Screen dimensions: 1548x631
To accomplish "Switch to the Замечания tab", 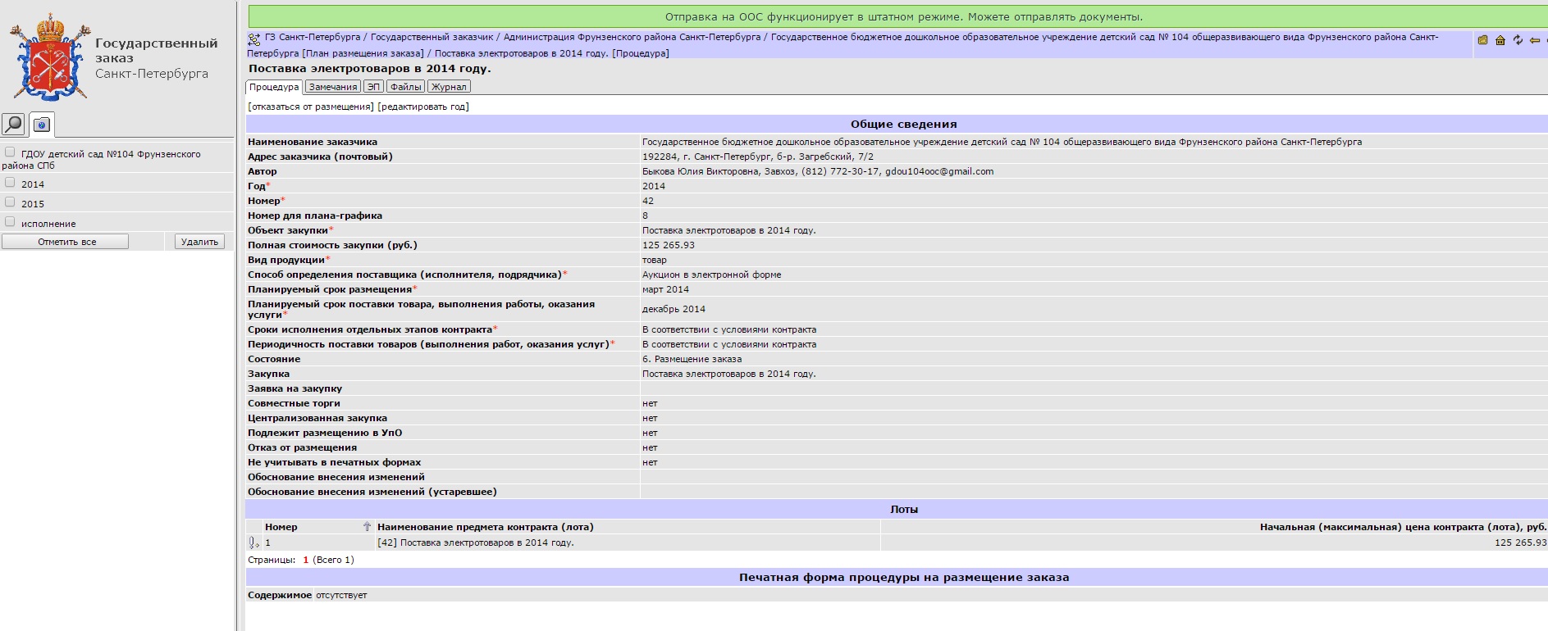I will [333, 87].
